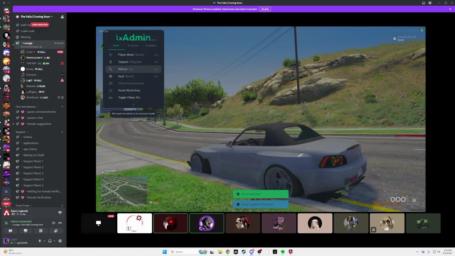Open Discord User Settings gear

tap(60, 241)
